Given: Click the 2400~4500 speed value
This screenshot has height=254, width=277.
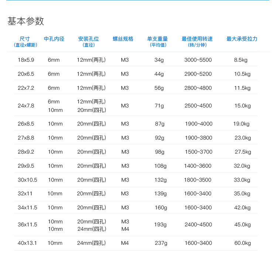Looking at the screenshot, I should point(198,225).
